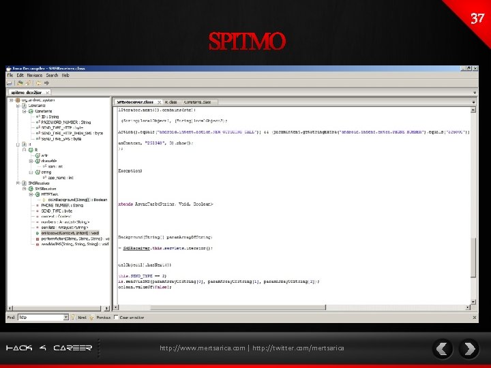The width and height of the screenshot is (491, 368).
Task: Click the org.android.system package icon
Action: pyautogui.click(x=18, y=100)
